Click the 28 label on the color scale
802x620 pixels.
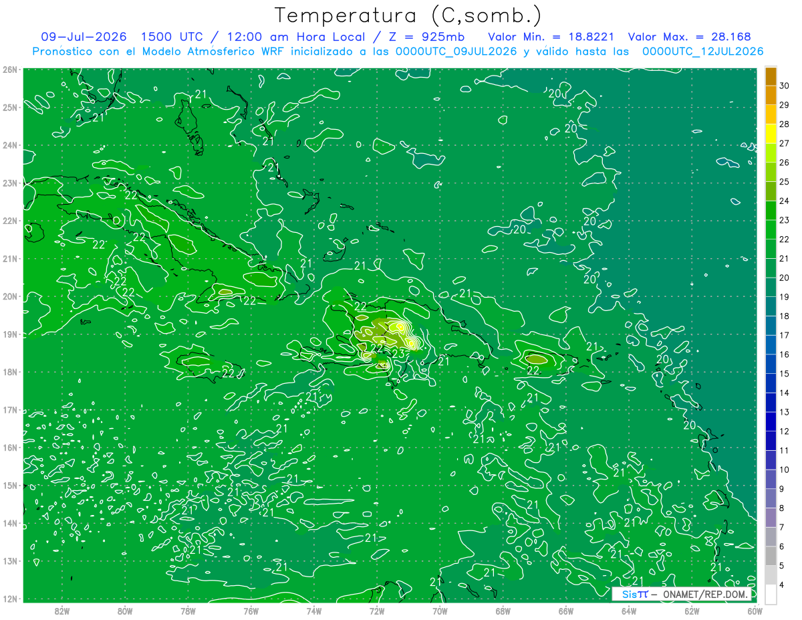coord(785,124)
